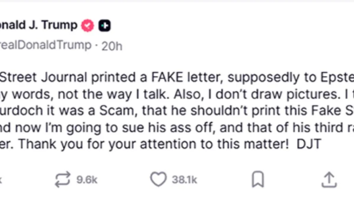Click the red verified checkmark badge
Image resolution: width=354 pixels, height=199 pixels.
pos(87,26)
